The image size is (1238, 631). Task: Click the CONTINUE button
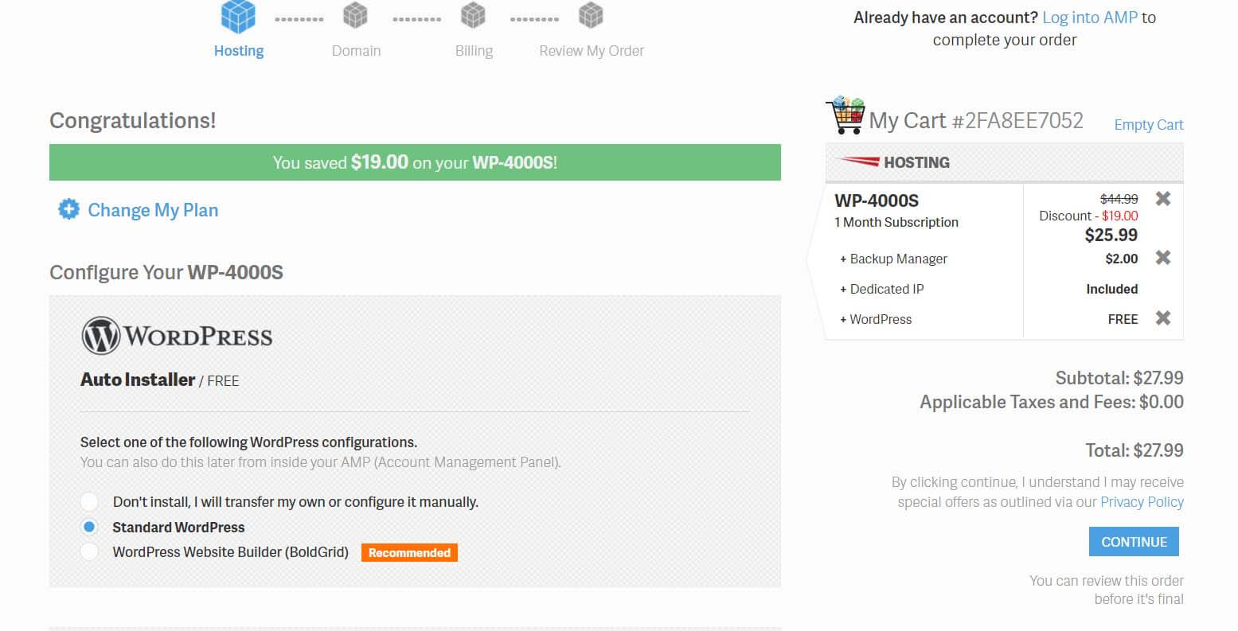(1134, 541)
